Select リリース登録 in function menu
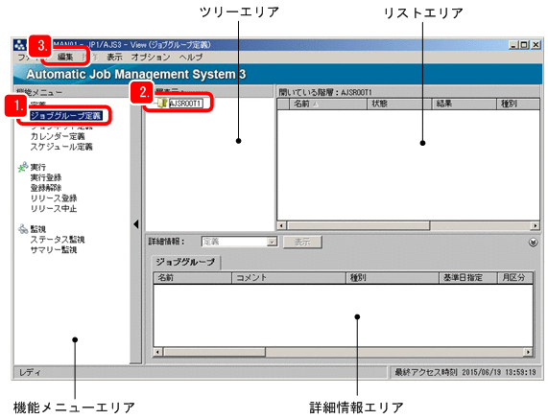The width and height of the screenshot is (548, 419). (54, 198)
